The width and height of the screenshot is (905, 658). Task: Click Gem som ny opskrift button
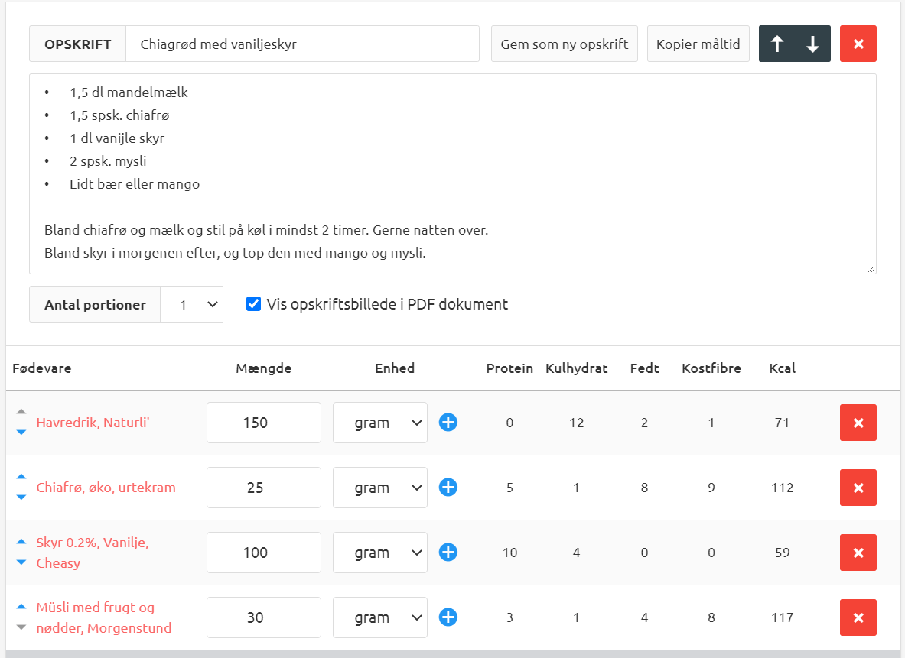(564, 44)
